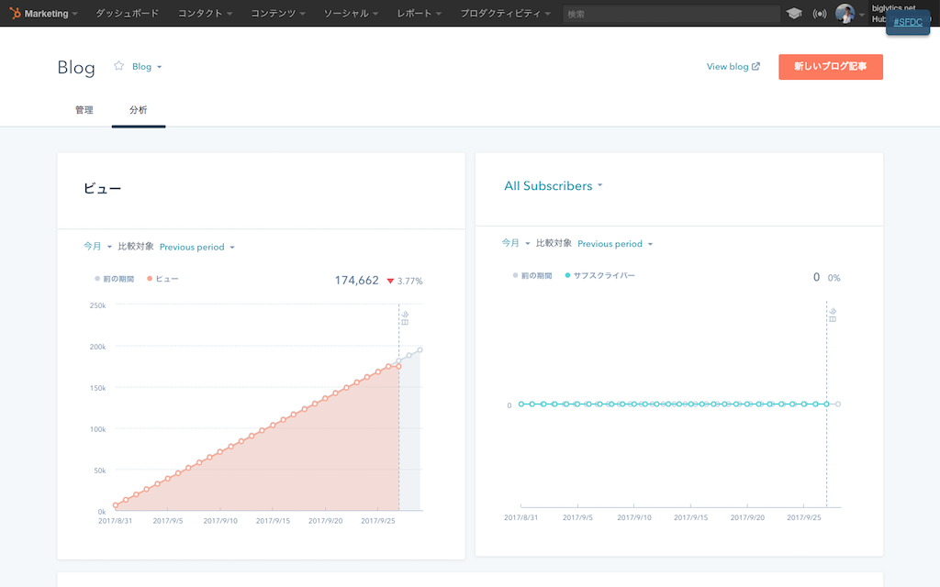Open the #SFDC link
Image resolution: width=940 pixels, height=587 pixels.
point(907,22)
